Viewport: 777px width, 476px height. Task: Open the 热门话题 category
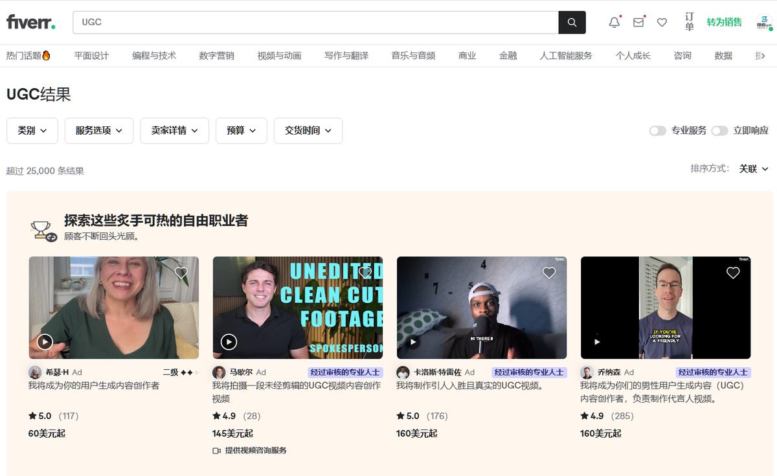28,56
